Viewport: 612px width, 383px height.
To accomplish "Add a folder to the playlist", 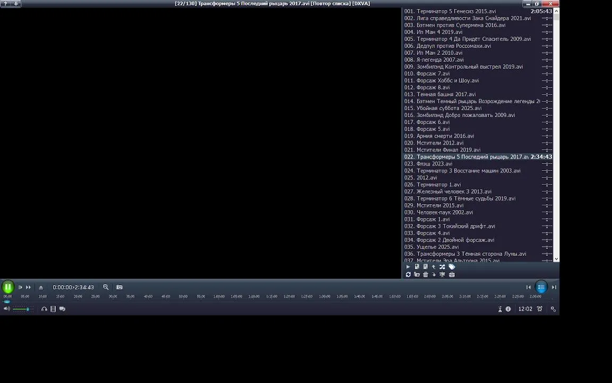I will (417, 274).
